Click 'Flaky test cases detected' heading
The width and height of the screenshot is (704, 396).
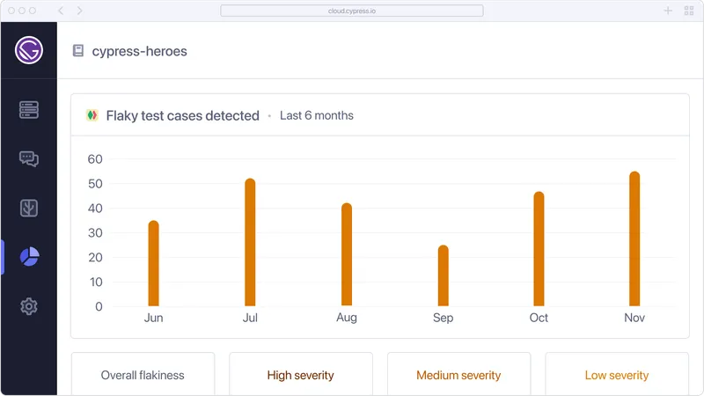click(x=183, y=115)
